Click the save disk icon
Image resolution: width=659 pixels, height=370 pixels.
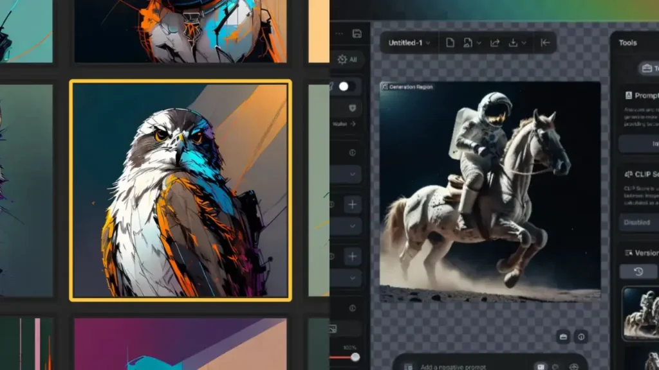click(x=357, y=33)
